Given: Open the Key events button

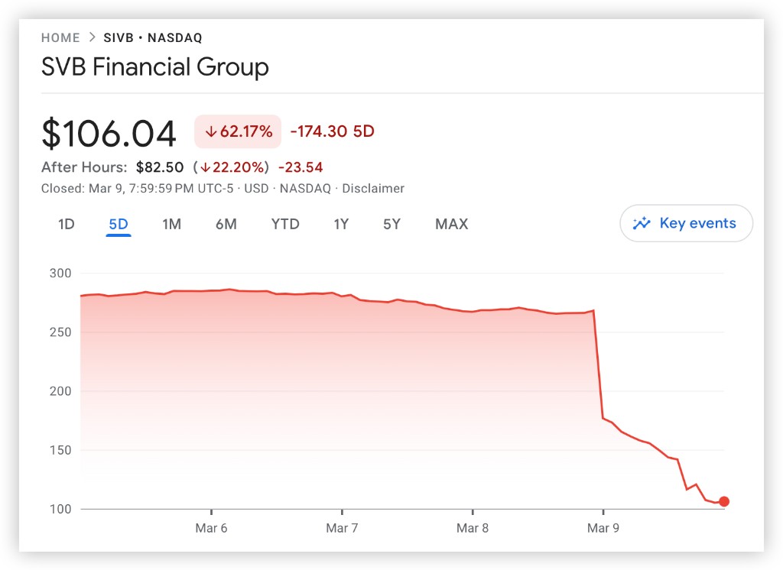Looking at the screenshot, I should click(686, 224).
